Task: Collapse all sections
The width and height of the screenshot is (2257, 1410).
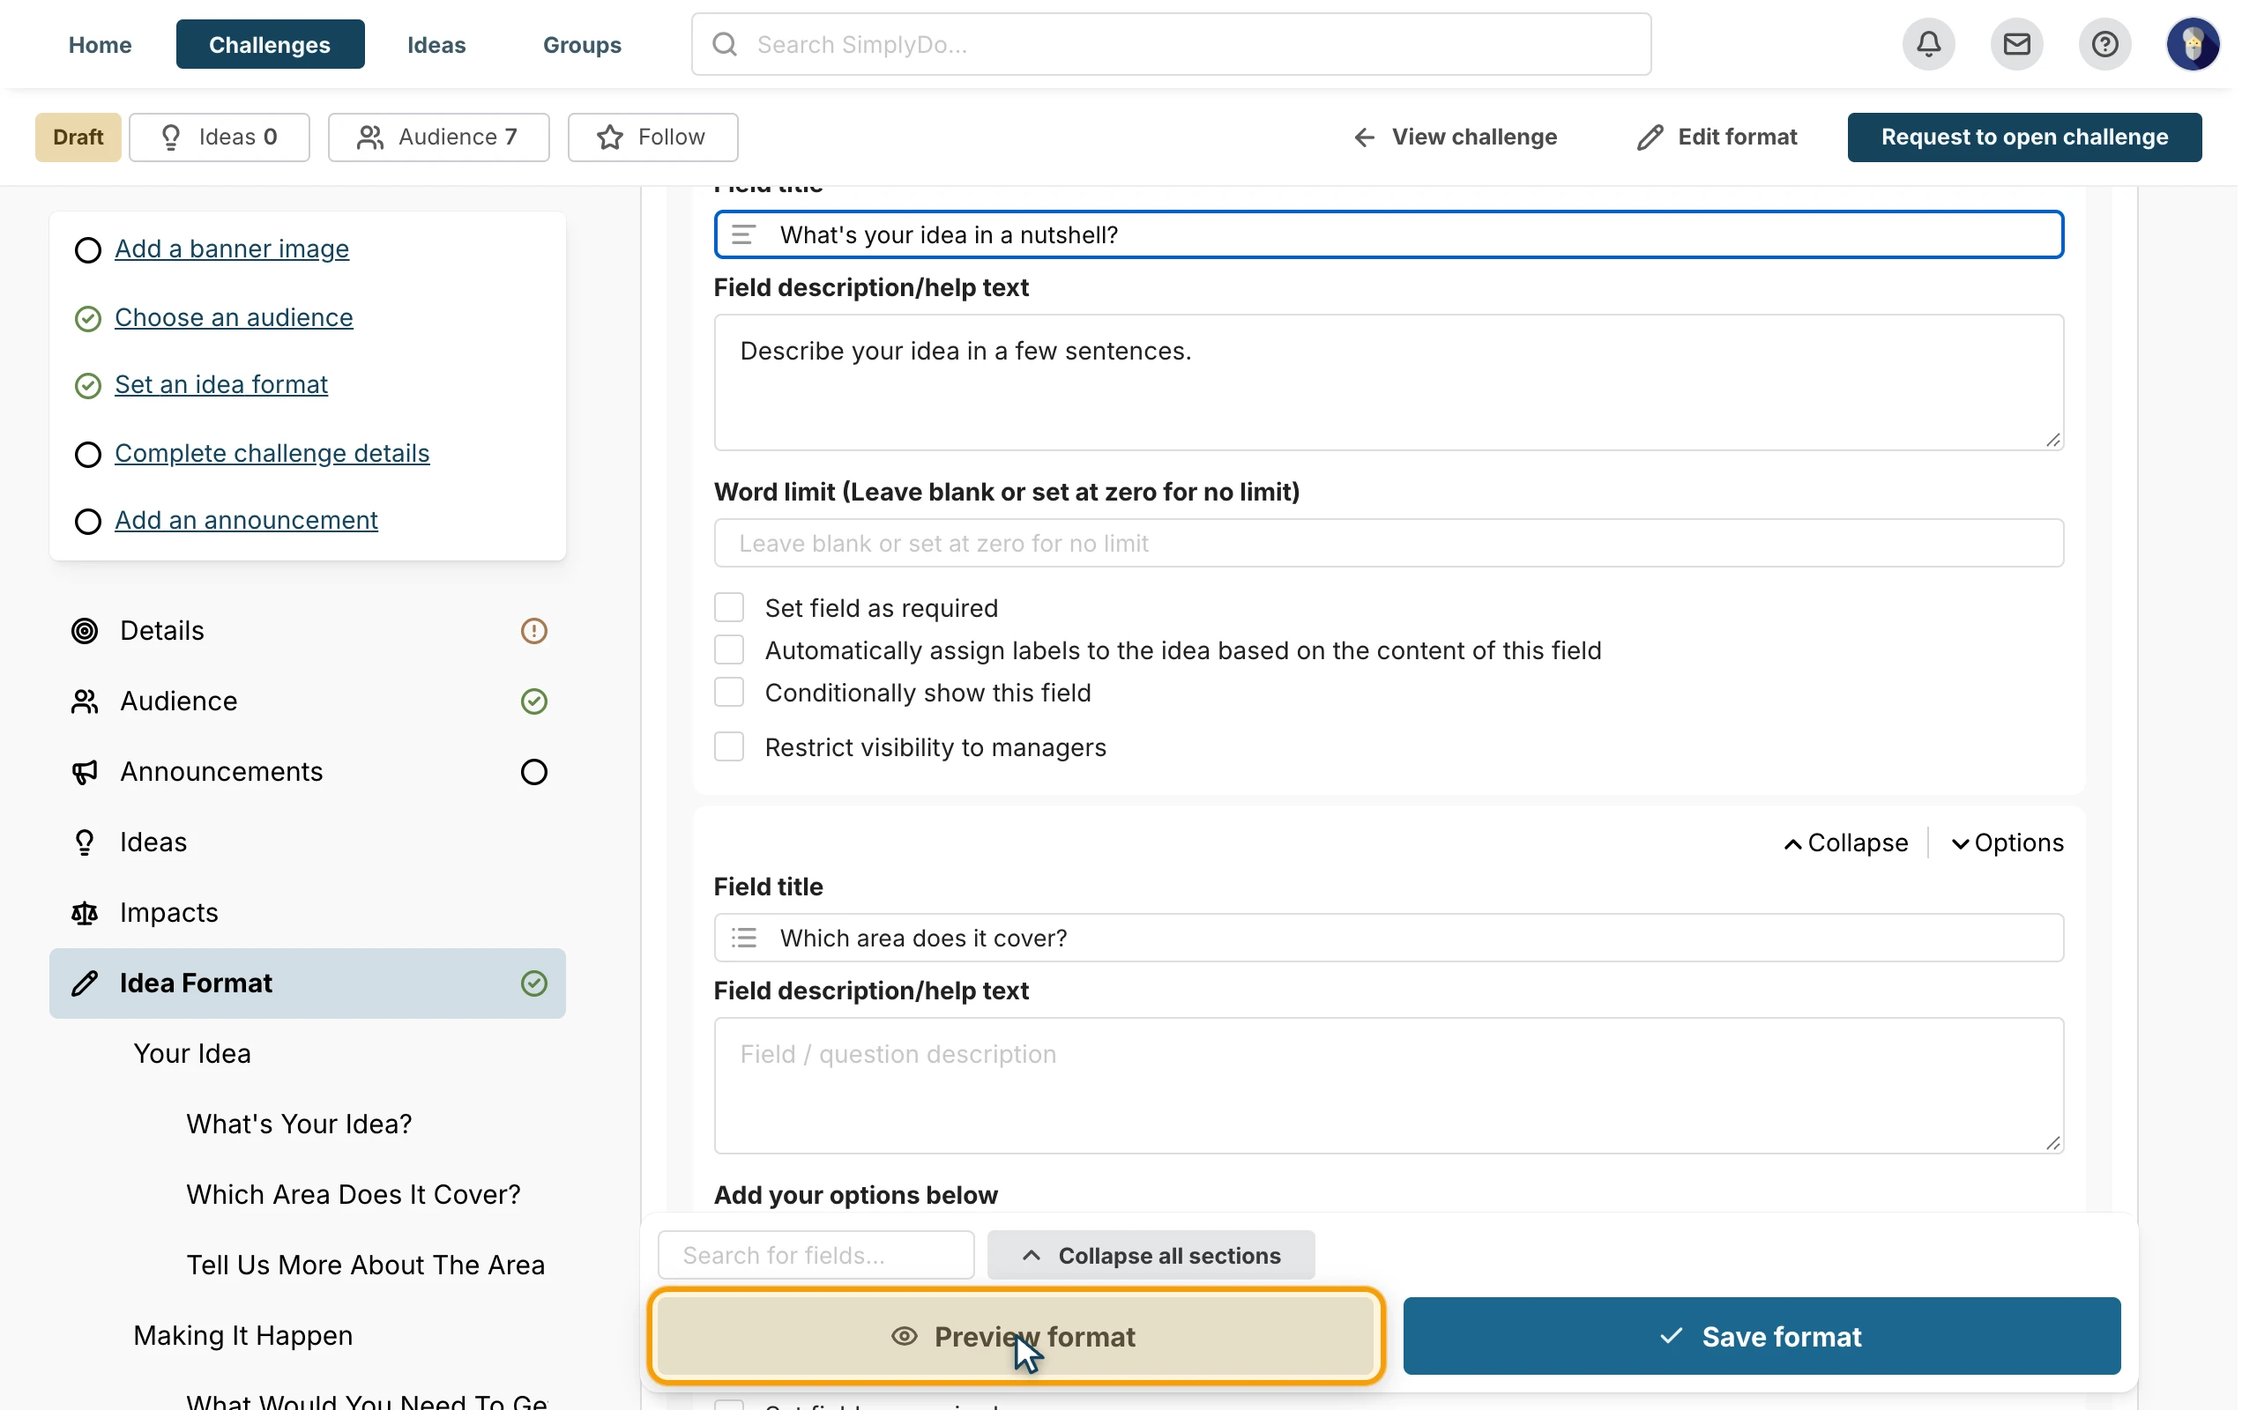Action: (x=1151, y=1255)
